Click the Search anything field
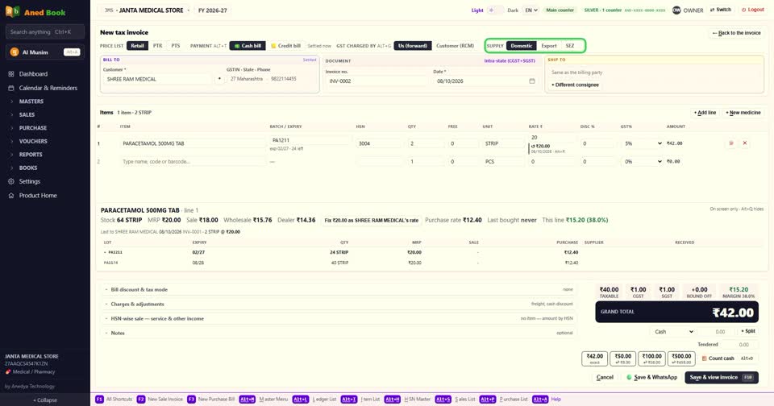The width and height of the screenshot is (774, 406). tap(45, 32)
